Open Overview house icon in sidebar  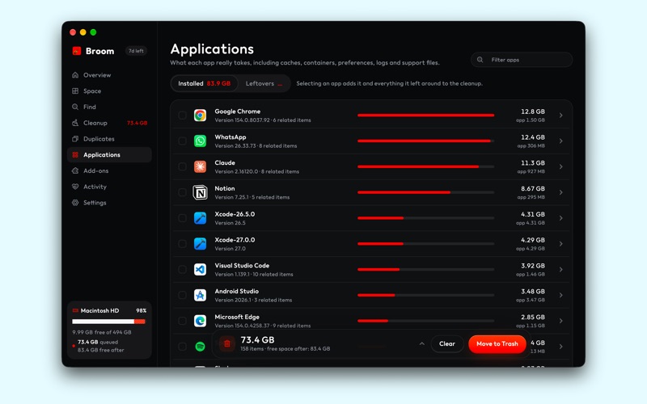tap(75, 75)
